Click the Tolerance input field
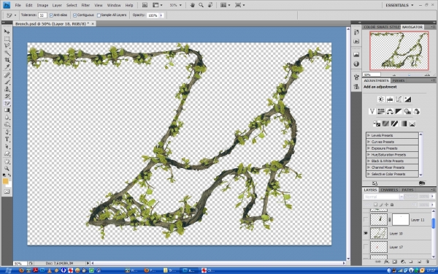Image resolution: width=438 pixels, height=274 pixels. tap(42, 15)
